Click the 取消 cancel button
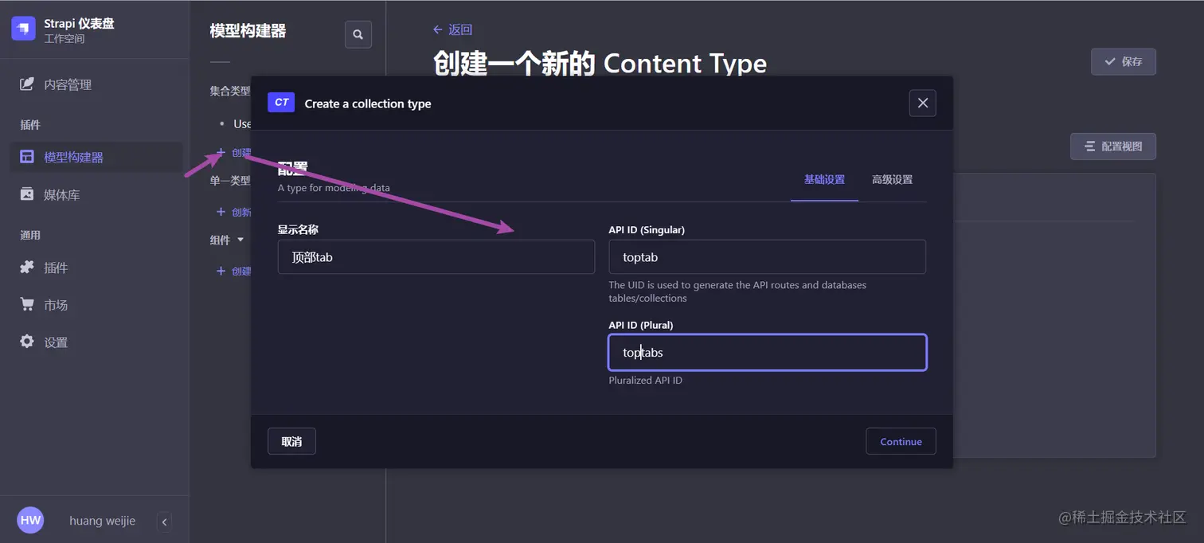 click(291, 441)
